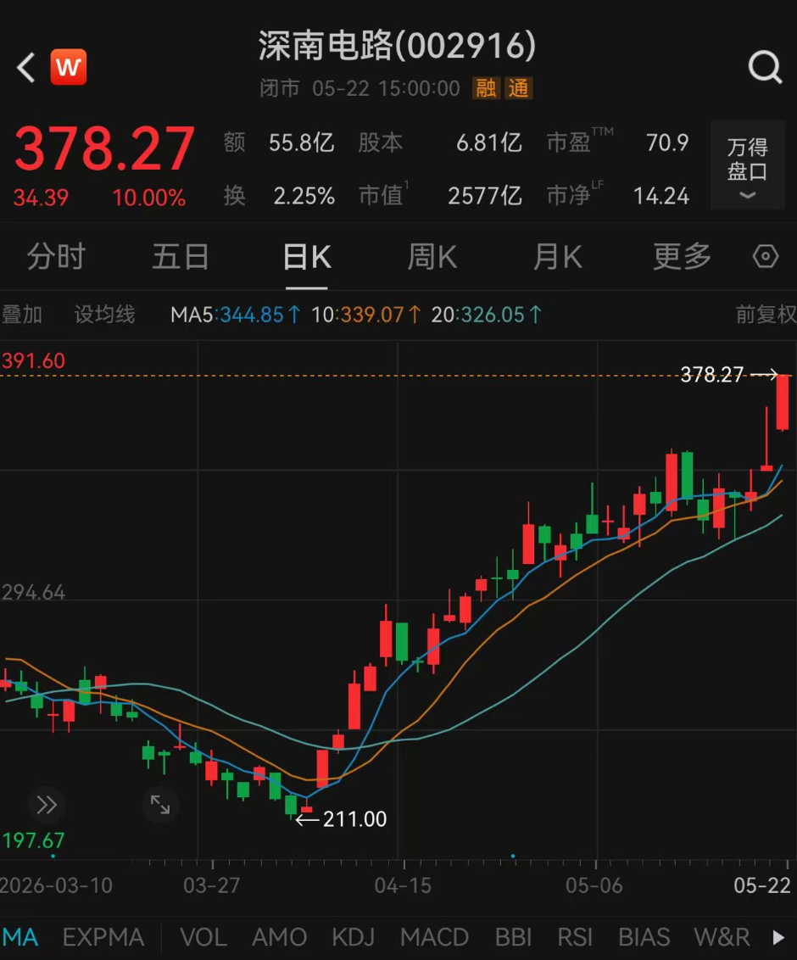Tap PB ratio value 14.24

[661, 196]
